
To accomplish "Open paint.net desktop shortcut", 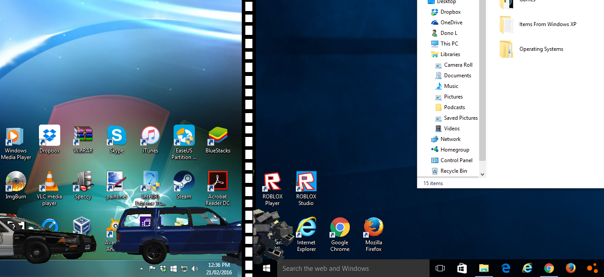I will point(116,186).
